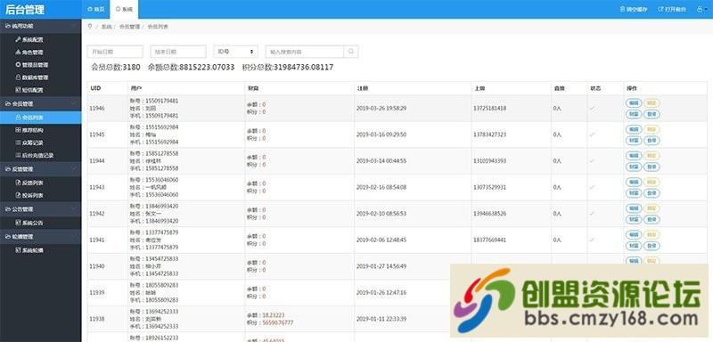713x342 pixels.
Task: Switch to the 系统 tab
Action: (x=124, y=9)
